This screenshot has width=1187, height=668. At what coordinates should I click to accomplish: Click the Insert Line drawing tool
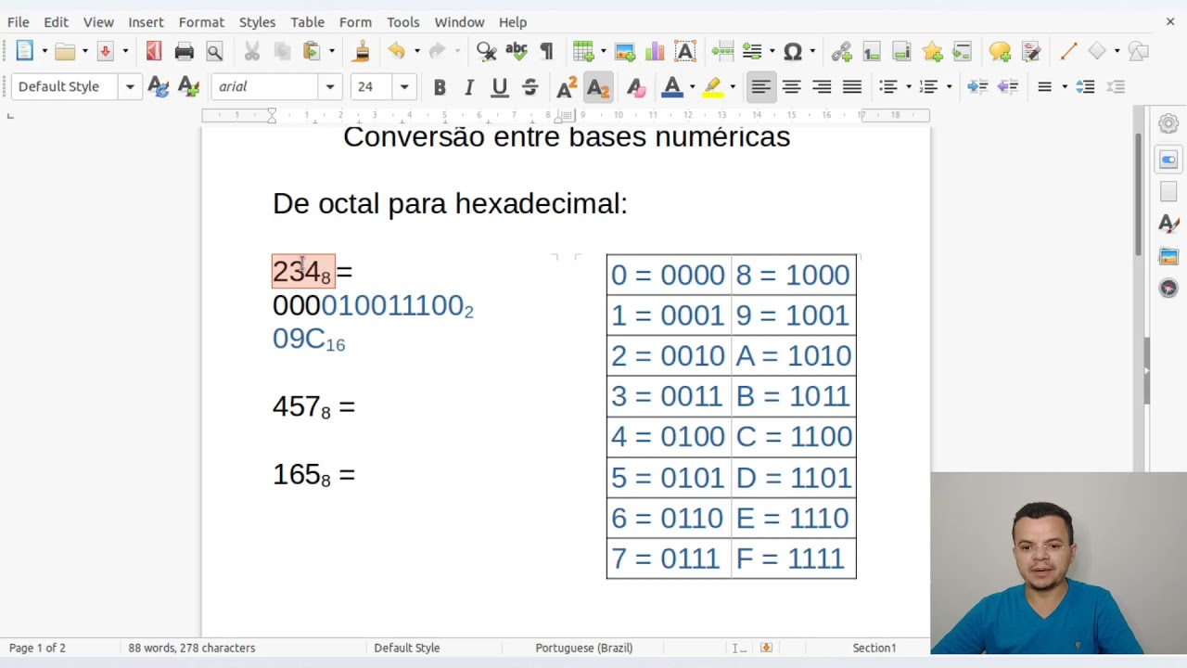tap(1068, 51)
